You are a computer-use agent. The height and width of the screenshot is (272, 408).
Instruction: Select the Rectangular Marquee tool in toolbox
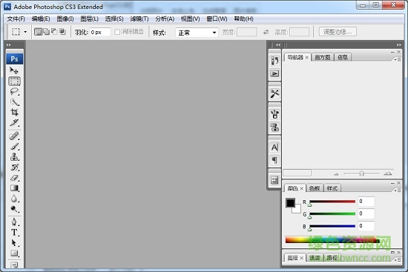coord(14,81)
